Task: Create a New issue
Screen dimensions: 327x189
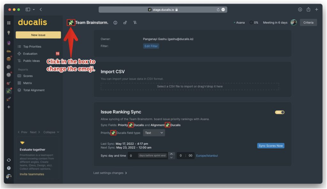Action: pos(38,35)
